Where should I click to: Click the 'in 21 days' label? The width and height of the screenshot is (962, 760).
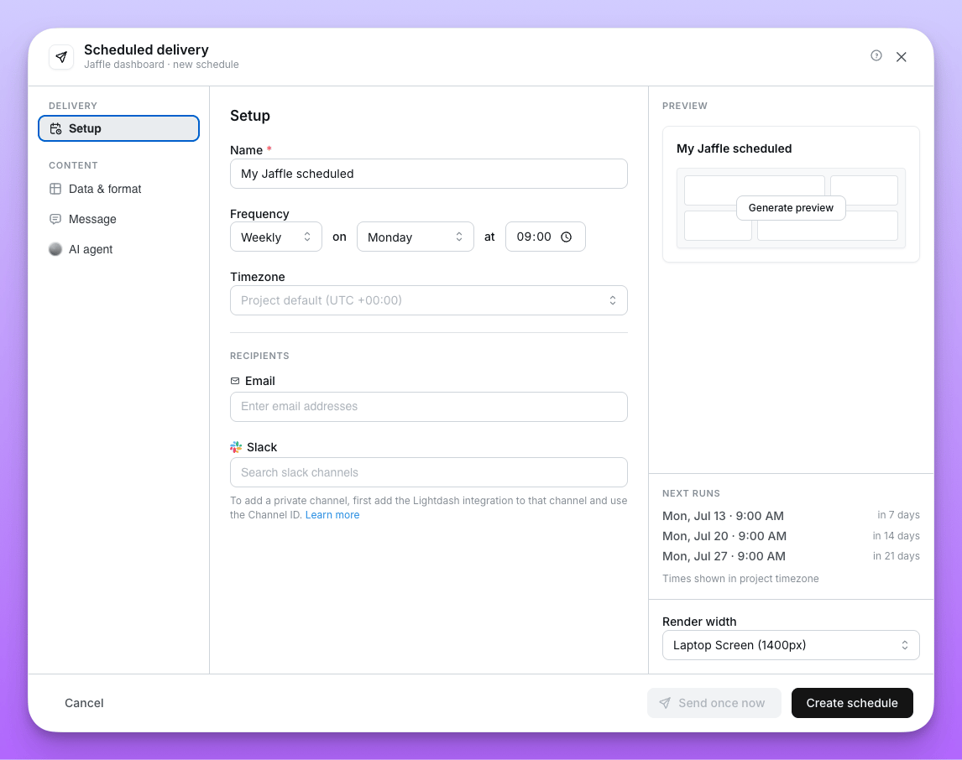tap(897, 556)
